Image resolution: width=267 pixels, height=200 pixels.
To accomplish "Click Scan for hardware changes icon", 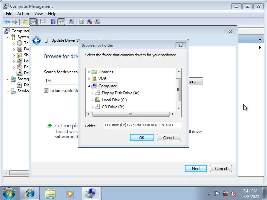I will tap(71, 22).
